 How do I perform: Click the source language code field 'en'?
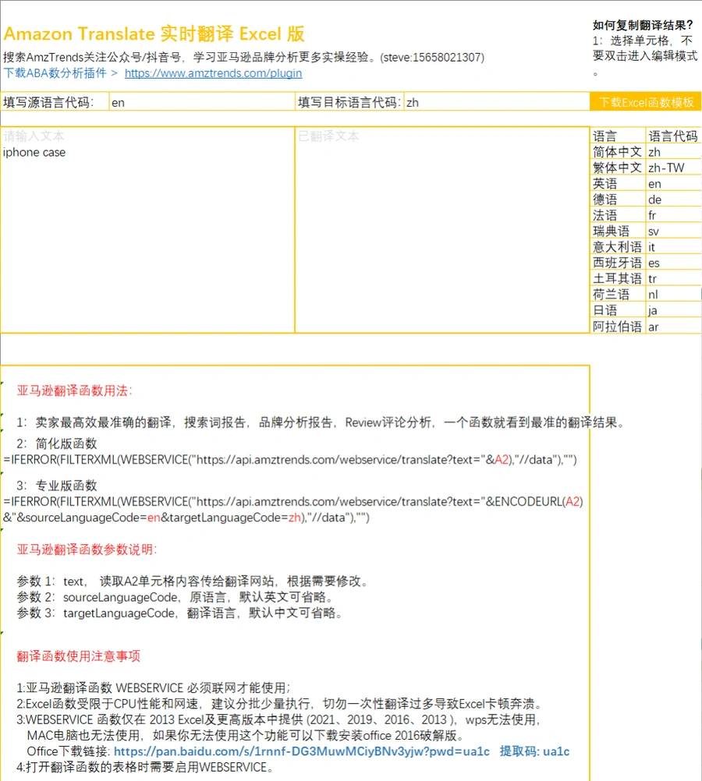202,103
